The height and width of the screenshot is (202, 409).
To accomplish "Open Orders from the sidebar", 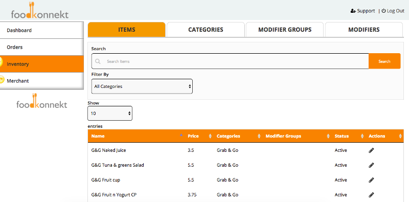I will click(x=42, y=47).
